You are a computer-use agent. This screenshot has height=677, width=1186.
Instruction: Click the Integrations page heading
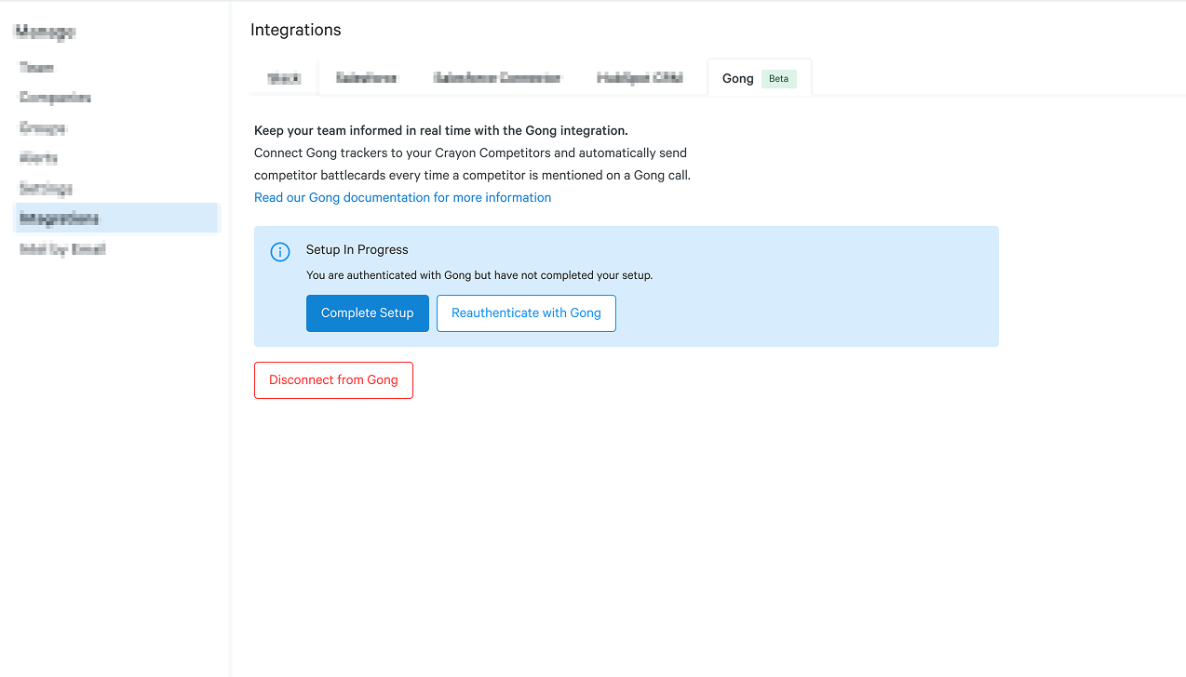tap(296, 30)
